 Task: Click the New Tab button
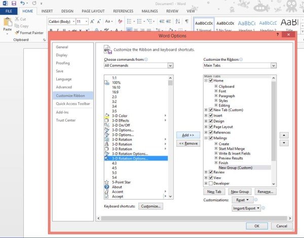214,192
